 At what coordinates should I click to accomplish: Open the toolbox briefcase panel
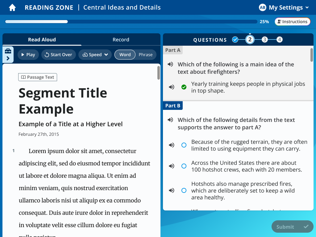pyautogui.click(x=8, y=51)
